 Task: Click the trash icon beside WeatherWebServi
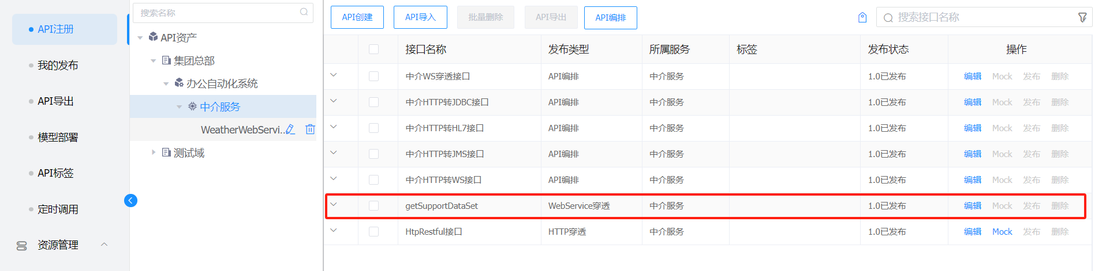pyautogui.click(x=310, y=129)
